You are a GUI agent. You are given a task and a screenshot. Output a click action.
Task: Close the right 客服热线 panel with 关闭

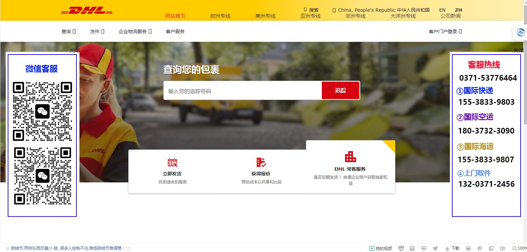[x=518, y=50]
